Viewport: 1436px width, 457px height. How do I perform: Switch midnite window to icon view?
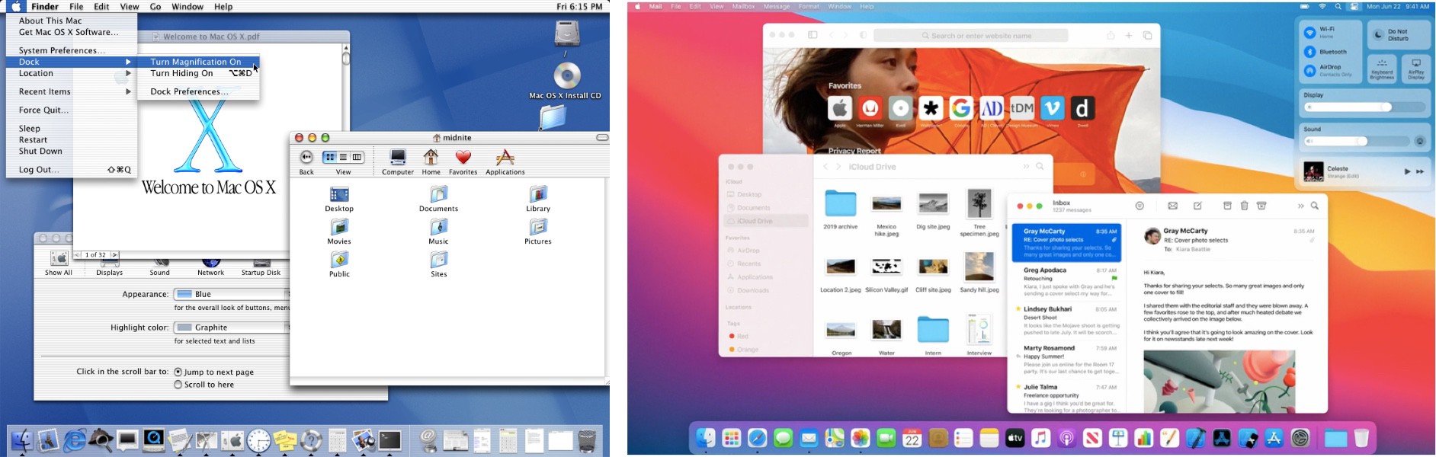pyautogui.click(x=330, y=158)
